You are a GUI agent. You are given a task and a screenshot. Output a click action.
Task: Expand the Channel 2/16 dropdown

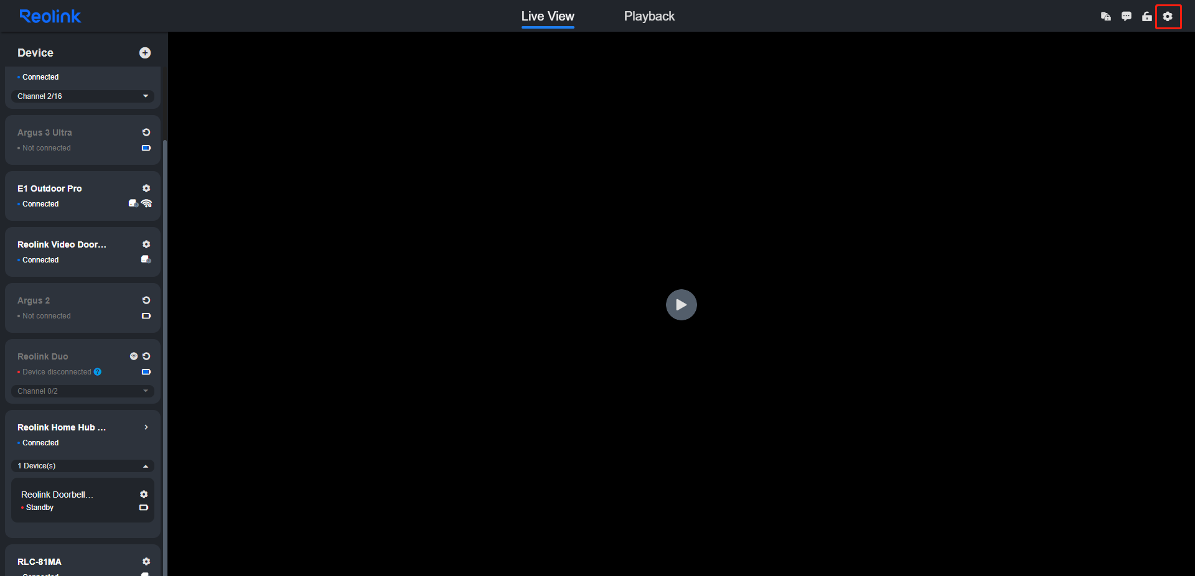click(x=83, y=96)
